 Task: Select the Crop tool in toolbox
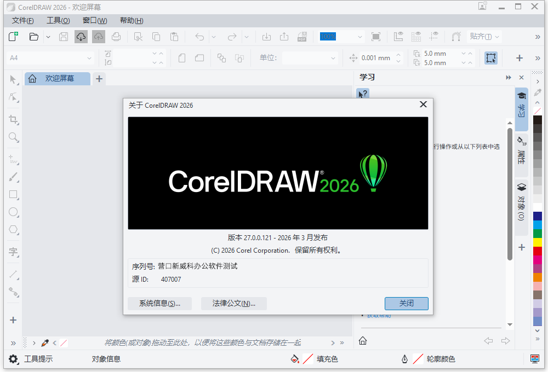(x=13, y=119)
